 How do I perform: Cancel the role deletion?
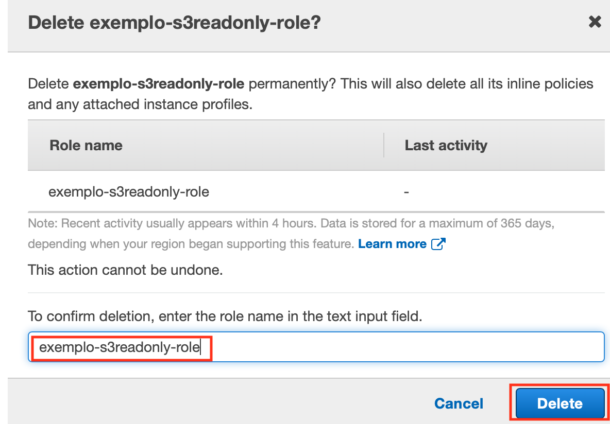pos(459,403)
